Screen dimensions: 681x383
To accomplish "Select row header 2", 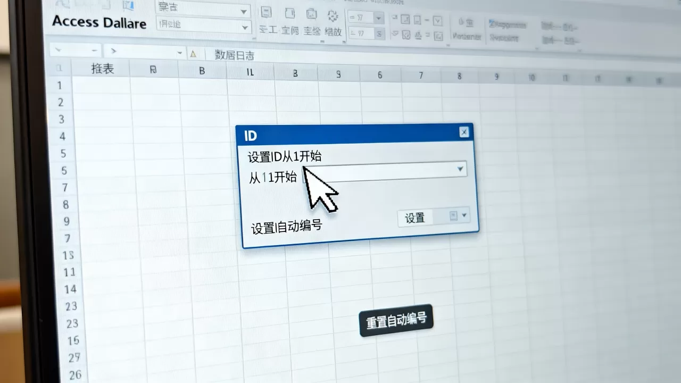I will tap(61, 102).
